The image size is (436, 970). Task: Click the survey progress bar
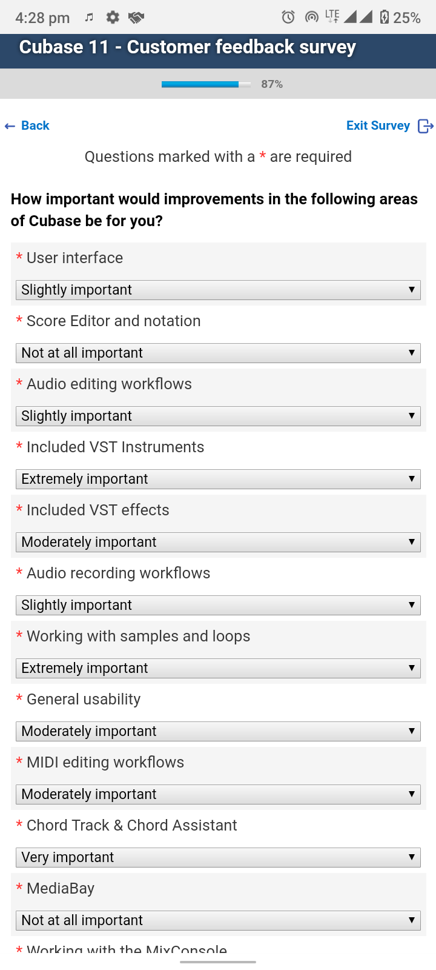click(x=206, y=84)
